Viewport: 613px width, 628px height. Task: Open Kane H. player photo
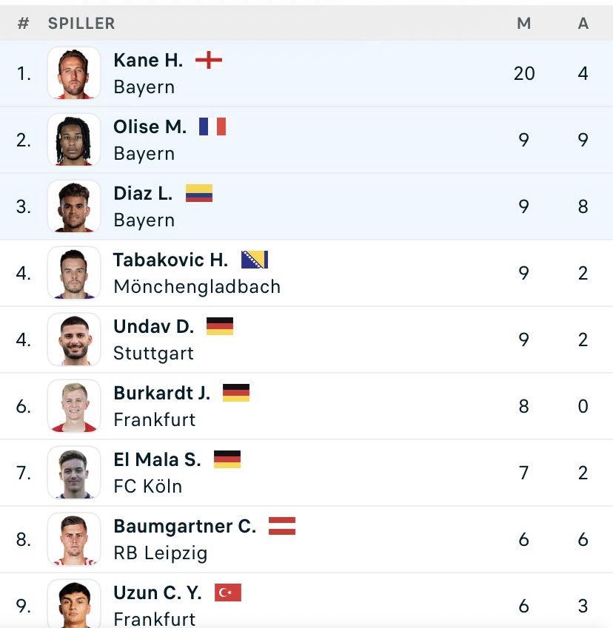pyautogui.click(x=74, y=73)
